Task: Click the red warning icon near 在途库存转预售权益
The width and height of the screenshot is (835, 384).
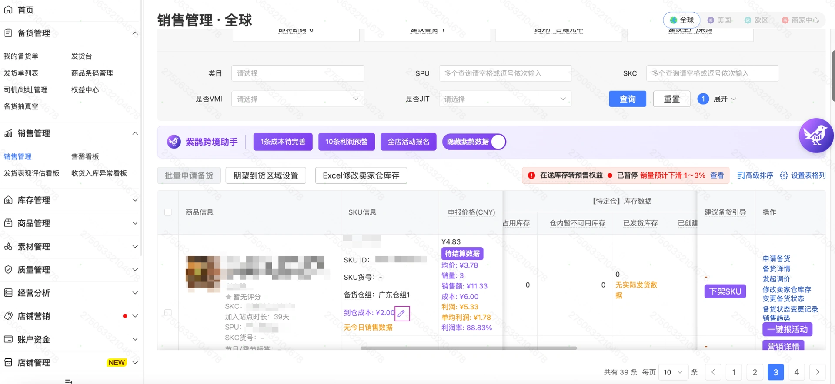Action: point(531,175)
